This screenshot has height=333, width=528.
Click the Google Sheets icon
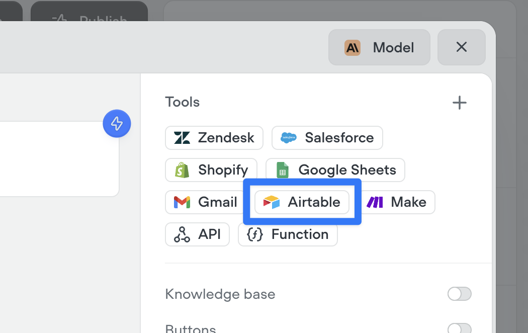pyautogui.click(x=283, y=170)
